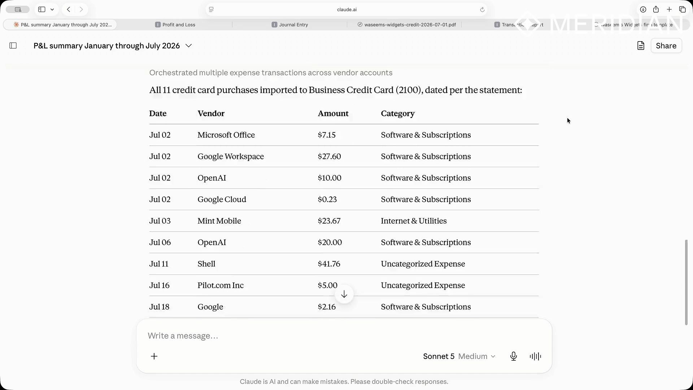Viewport: 693px width, 390px height.
Task: Select the $41.76 amount
Action: (x=329, y=264)
